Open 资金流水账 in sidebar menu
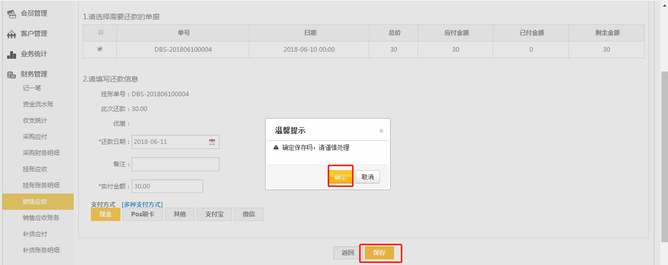This screenshot has height=265, width=668. pyautogui.click(x=38, y=104)
